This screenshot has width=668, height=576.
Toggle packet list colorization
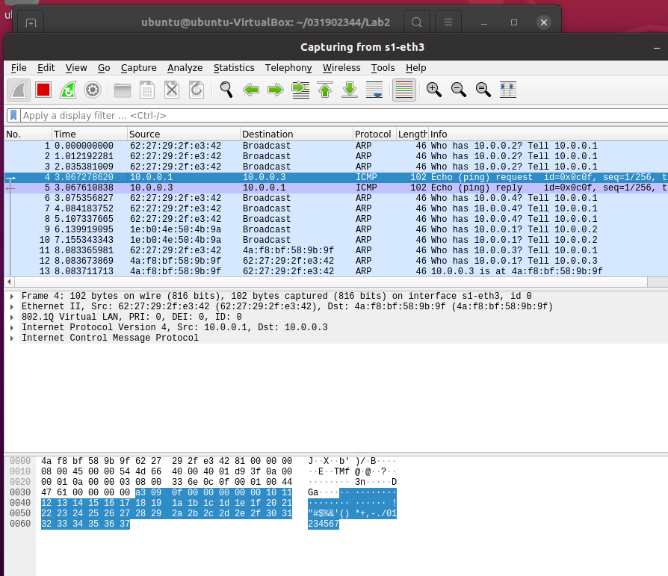[x=404, y=90]
